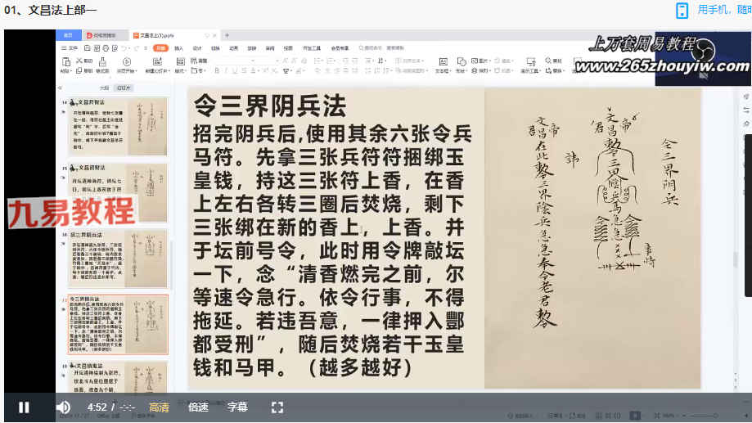Screen dimensions: 752x423
Task: Click the search commands field
Action: [x=381, y=48]
